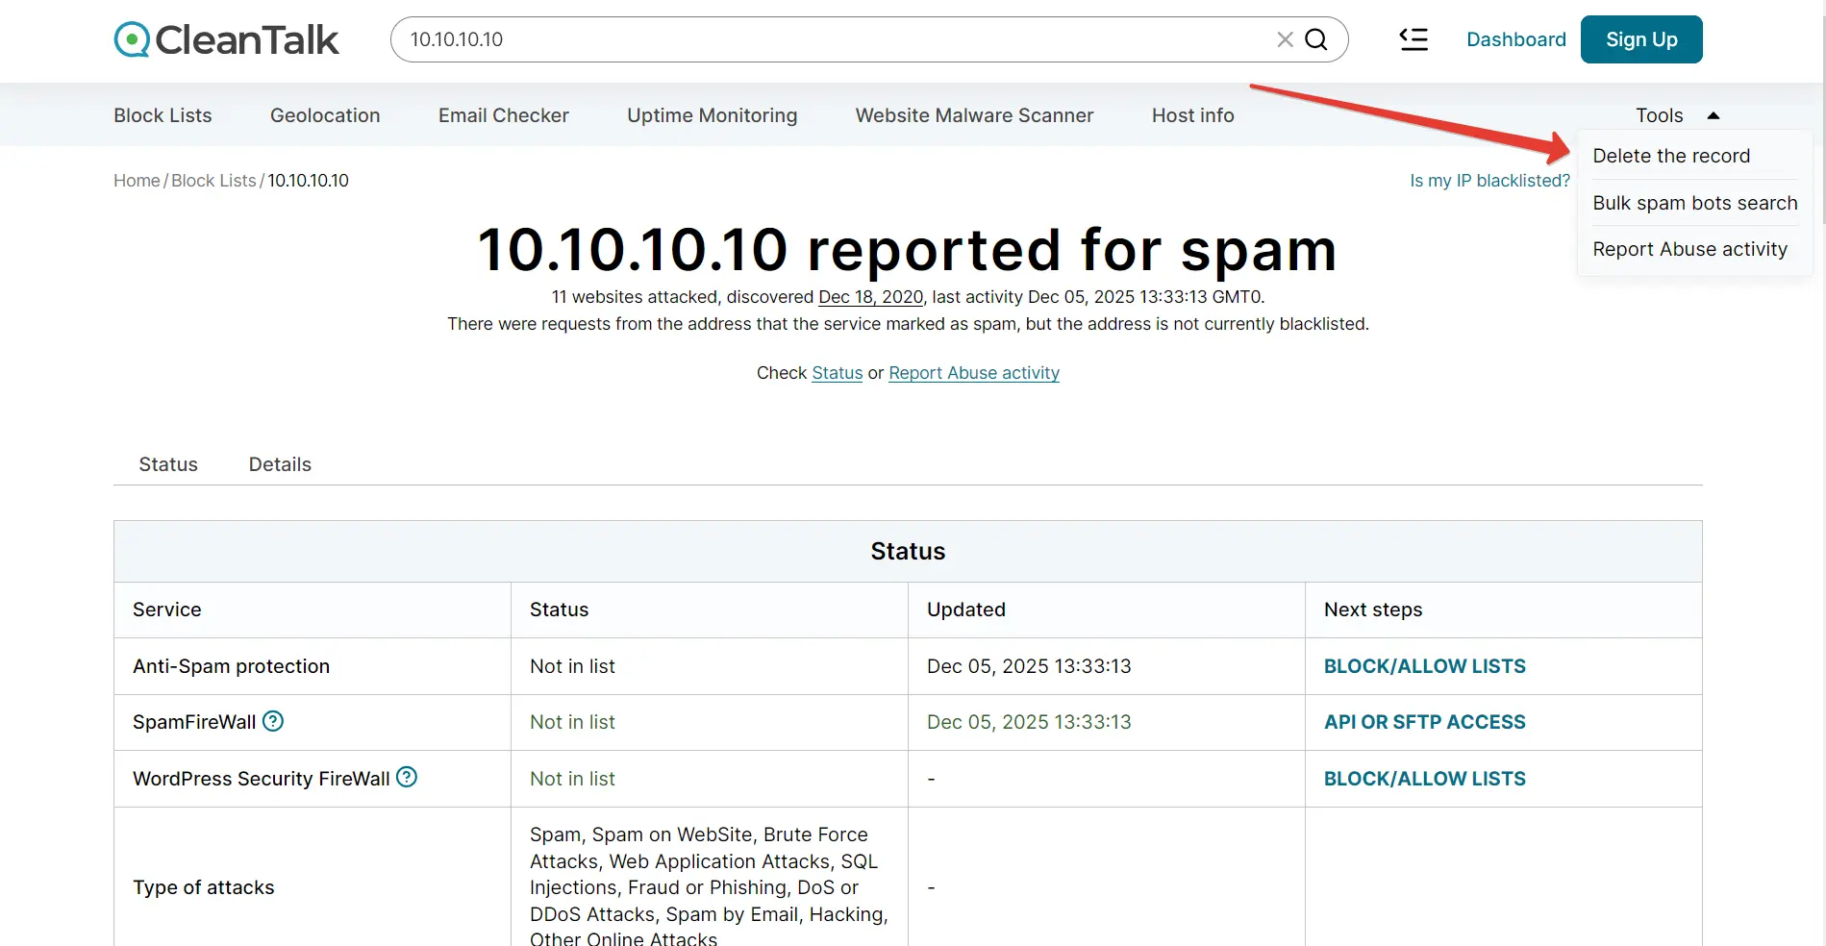Click the CleanTalk logo
The width and height of the screenshot is (1826, 946).
point(226,39)
